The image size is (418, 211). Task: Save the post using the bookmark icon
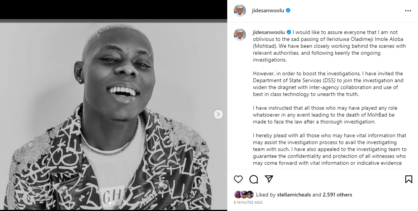pos(408,179)
